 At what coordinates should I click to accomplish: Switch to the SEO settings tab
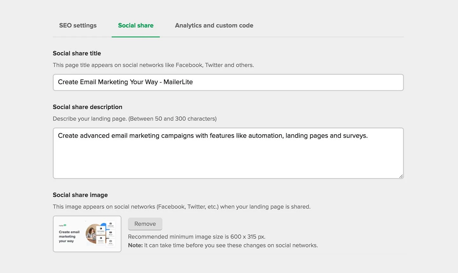(78, 25)
